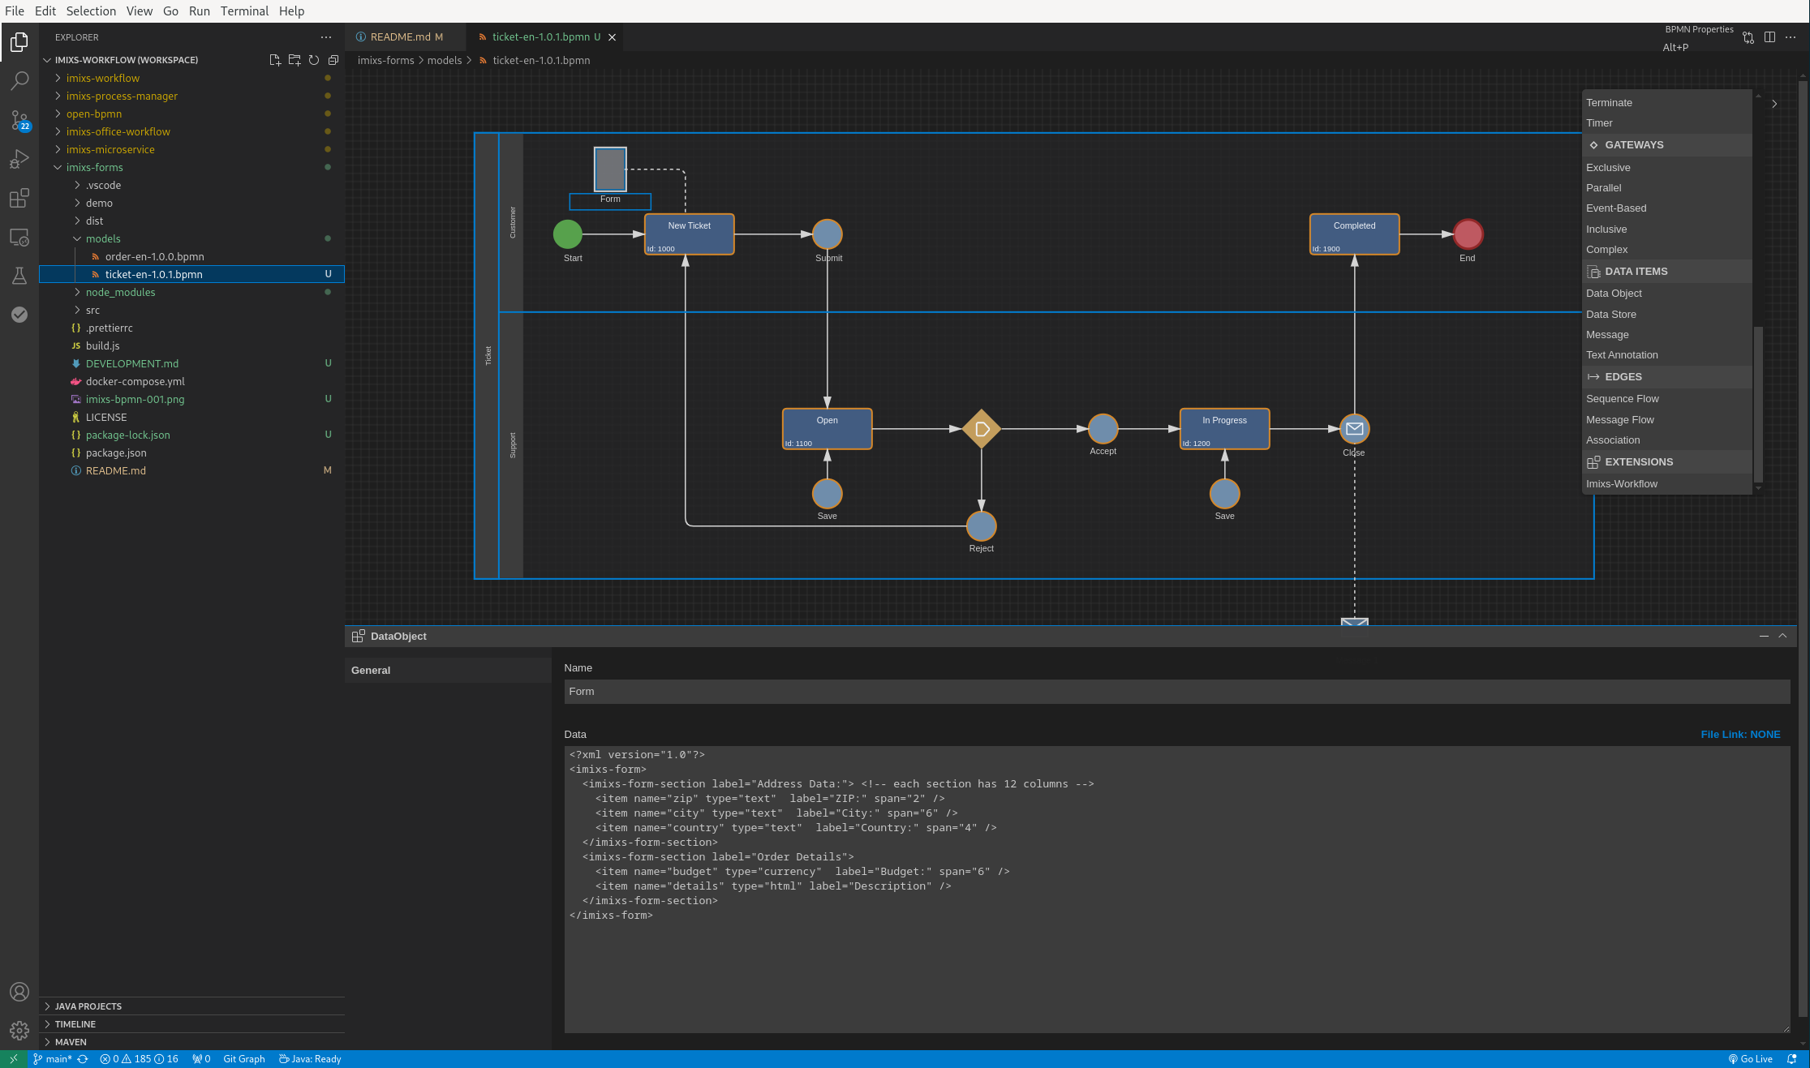Viewport: 1810px width, 1068px height.
Task: Click main branch in status bar
Action: [53, 1059]
